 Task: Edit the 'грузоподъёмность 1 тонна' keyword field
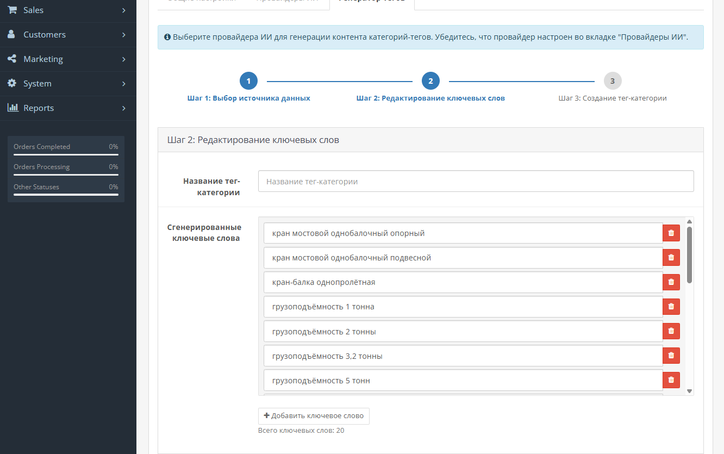(463, 307)
